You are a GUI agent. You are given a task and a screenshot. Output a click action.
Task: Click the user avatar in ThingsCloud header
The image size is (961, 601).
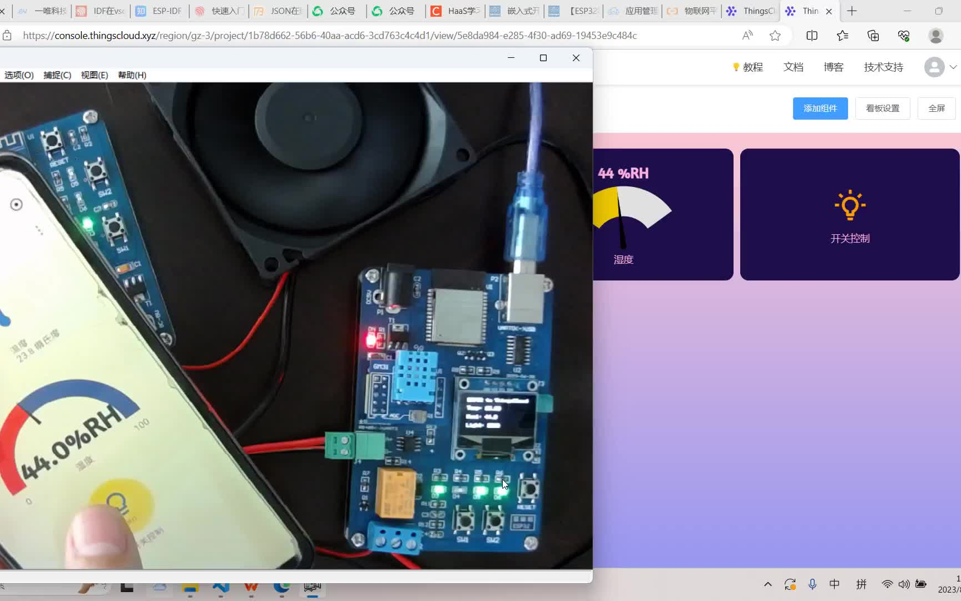934,67
